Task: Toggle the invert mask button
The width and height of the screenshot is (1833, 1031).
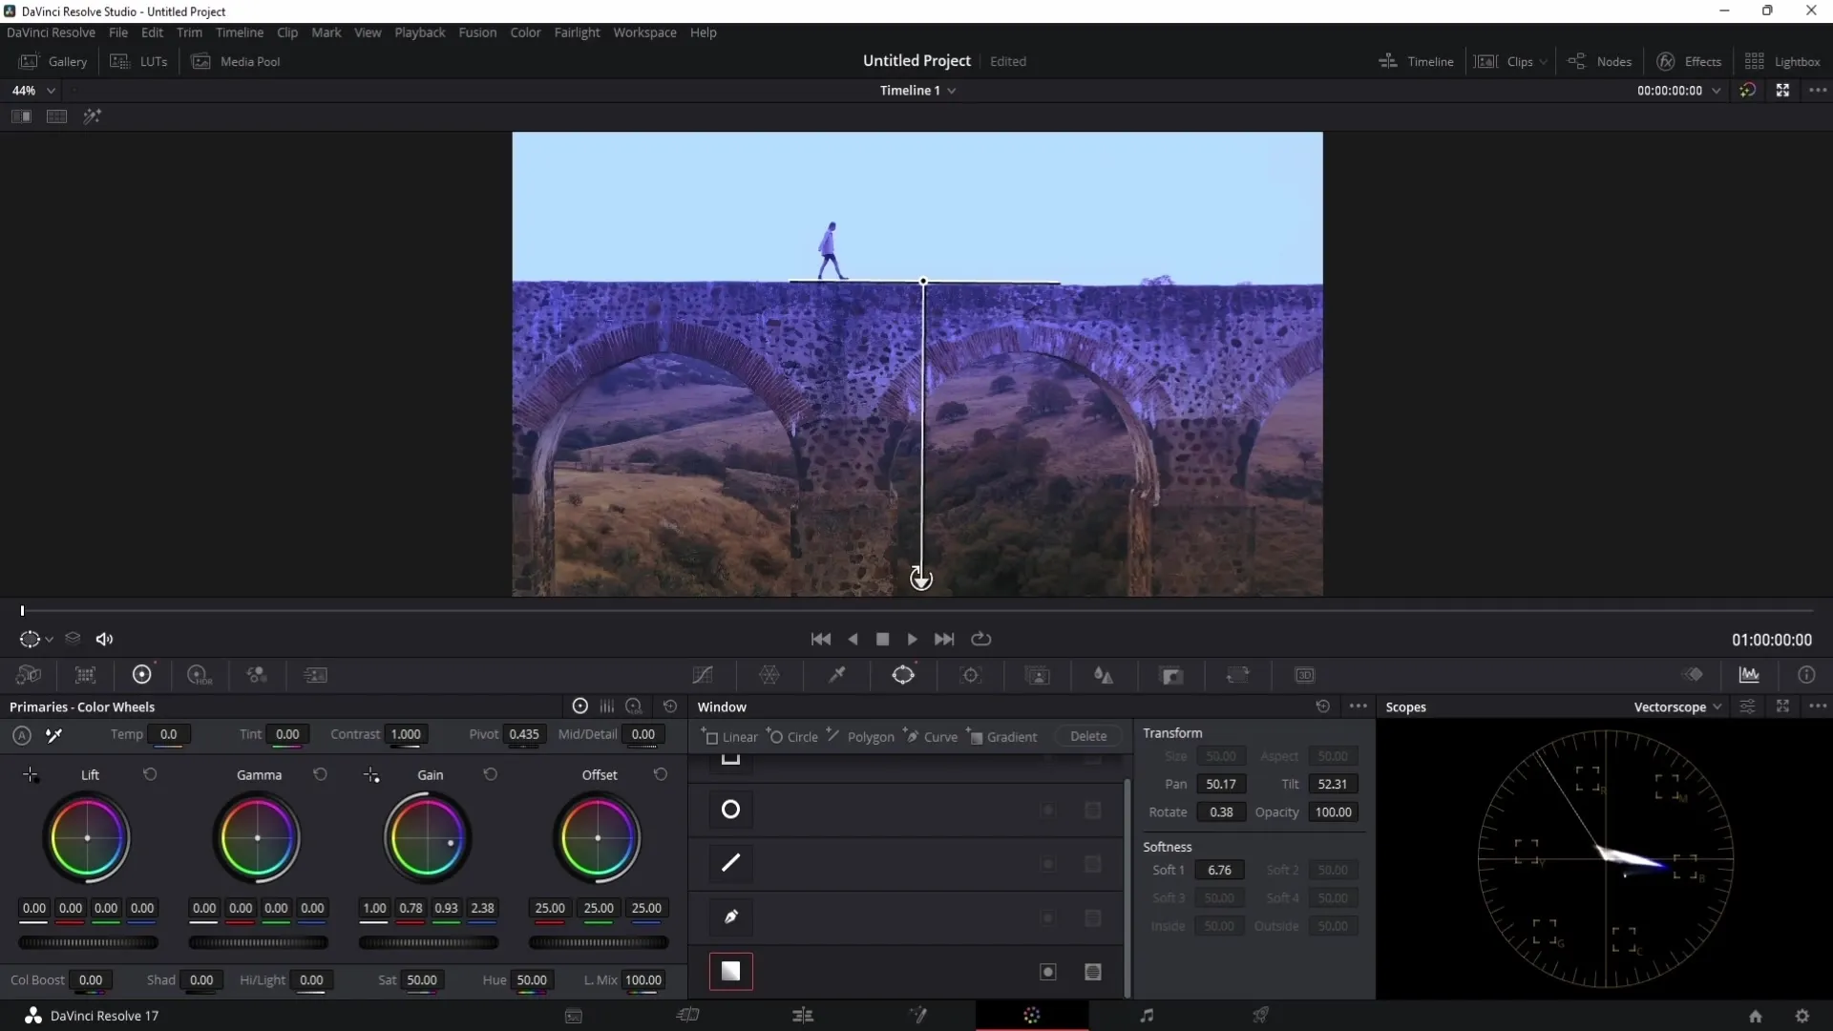Action: pyautogui.click(x=1047, y=972)
